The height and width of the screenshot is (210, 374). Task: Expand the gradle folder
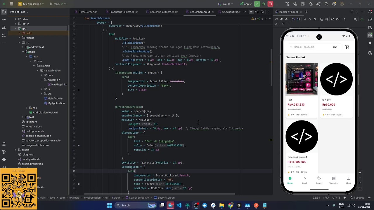point(15,150)
